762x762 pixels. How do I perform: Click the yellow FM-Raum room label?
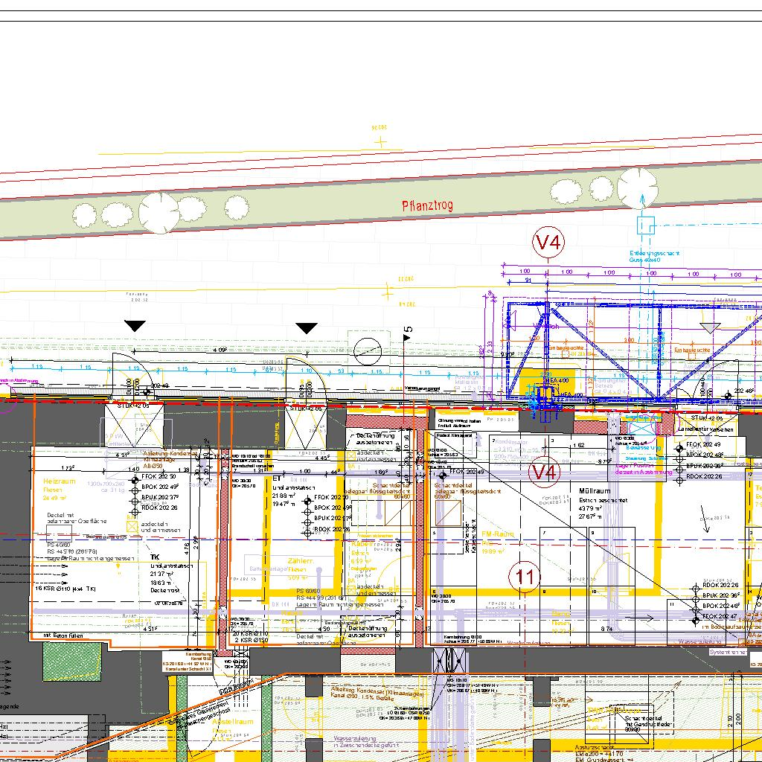[498, 534]
